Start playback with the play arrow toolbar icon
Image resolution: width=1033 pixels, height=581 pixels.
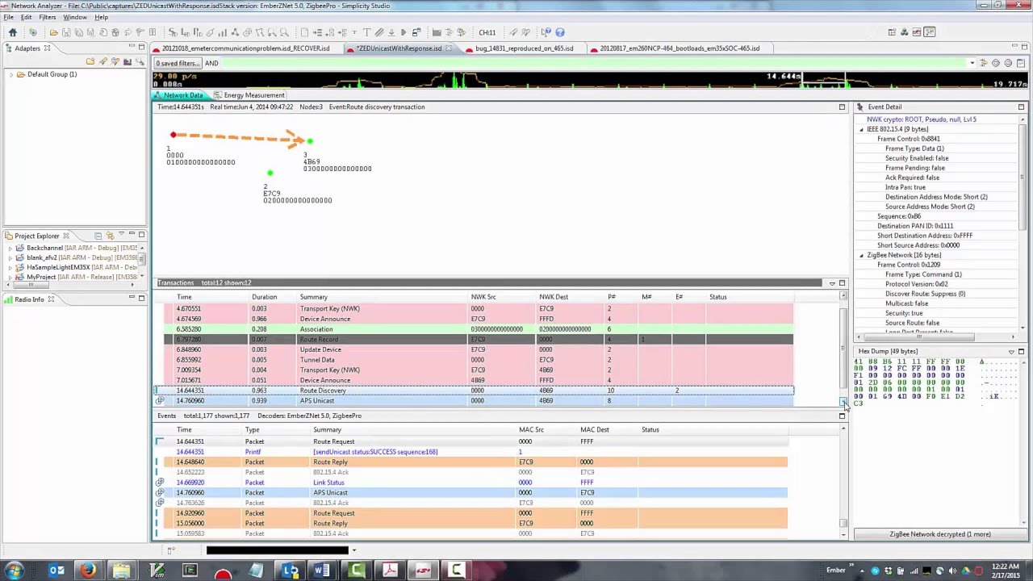[404, 32]
